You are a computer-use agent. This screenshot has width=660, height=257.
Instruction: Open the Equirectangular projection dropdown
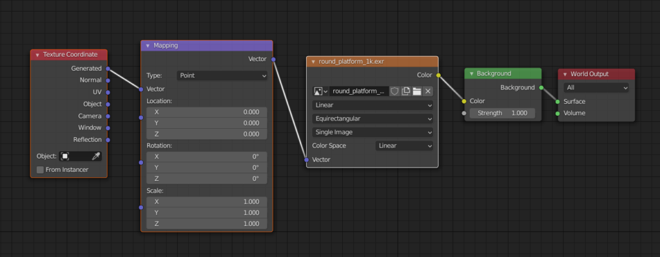click(373, 119)
